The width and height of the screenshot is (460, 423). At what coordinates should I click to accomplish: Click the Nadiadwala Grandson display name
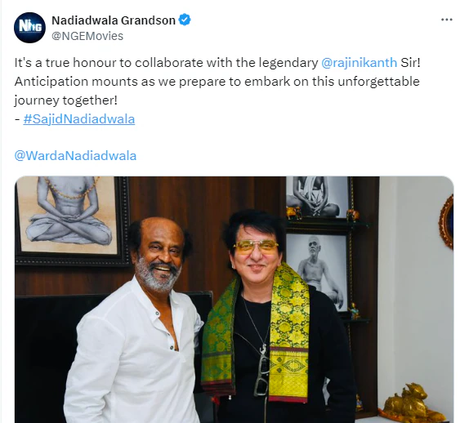(x=114, y=20)
